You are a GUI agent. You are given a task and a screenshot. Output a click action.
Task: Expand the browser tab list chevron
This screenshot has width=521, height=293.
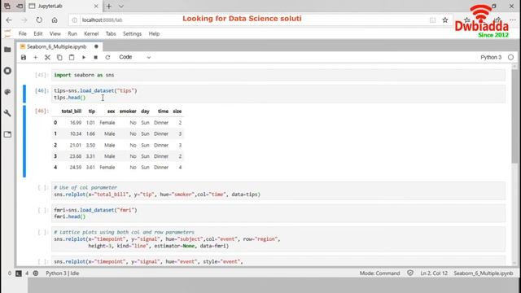pos(121,7)
